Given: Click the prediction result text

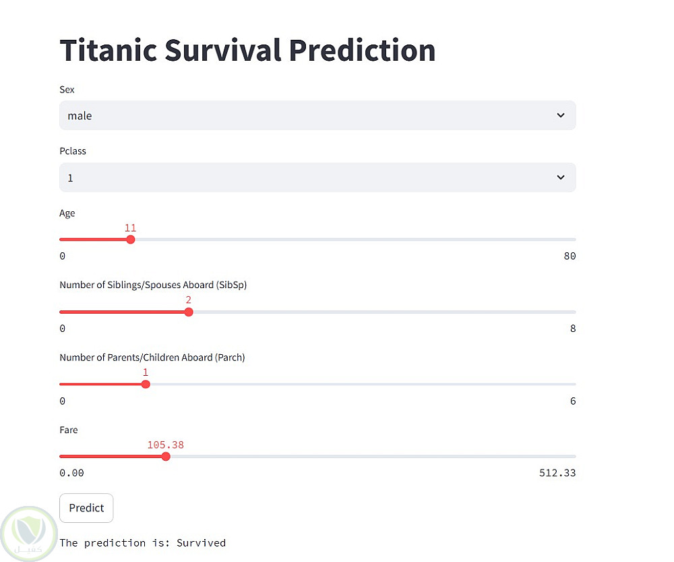Looking at the screenshot, I should [x=142, y=542].
